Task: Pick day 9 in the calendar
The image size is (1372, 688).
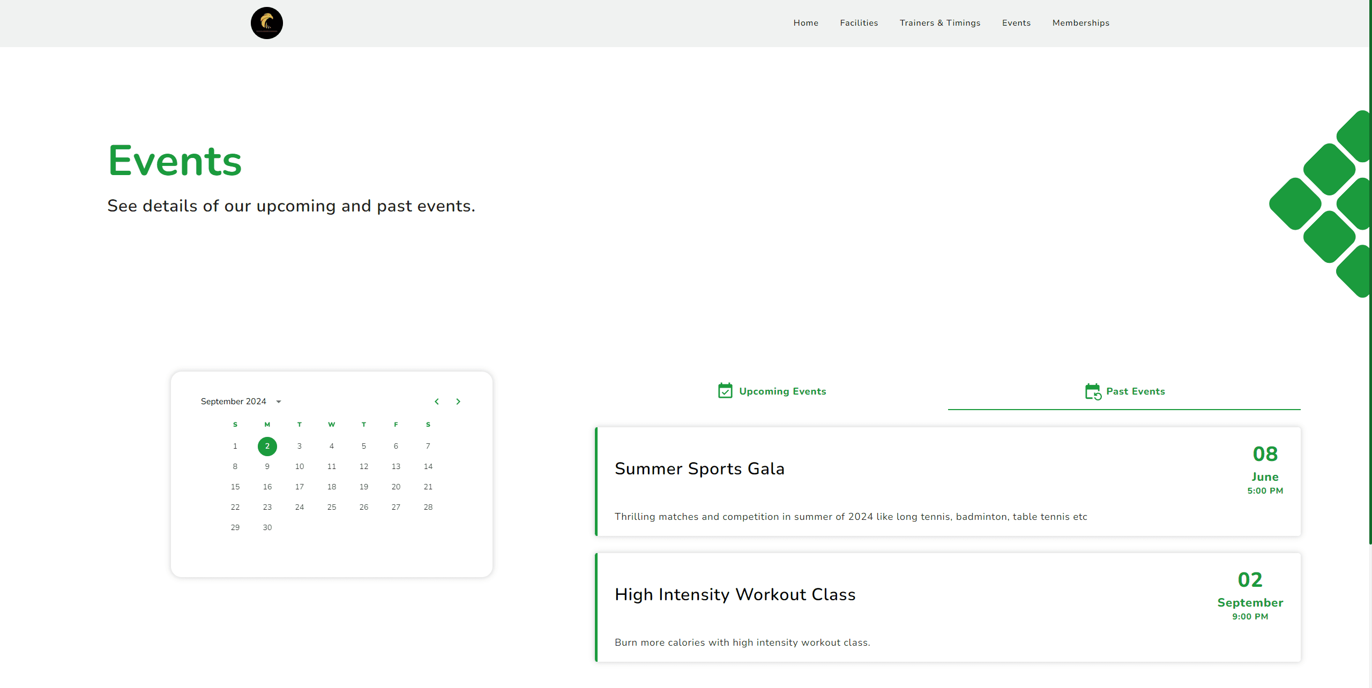Action: (x=267, y=466)
